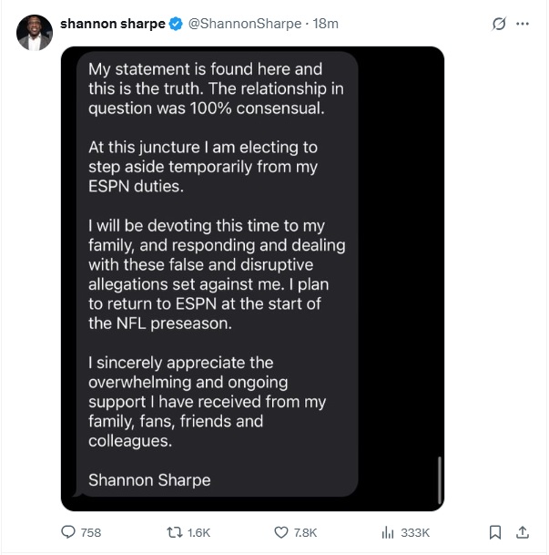The height and width of the screenshot is (555, 549).
Task: Toggle the bookmark icon for this post
Action: coord(495,532)
